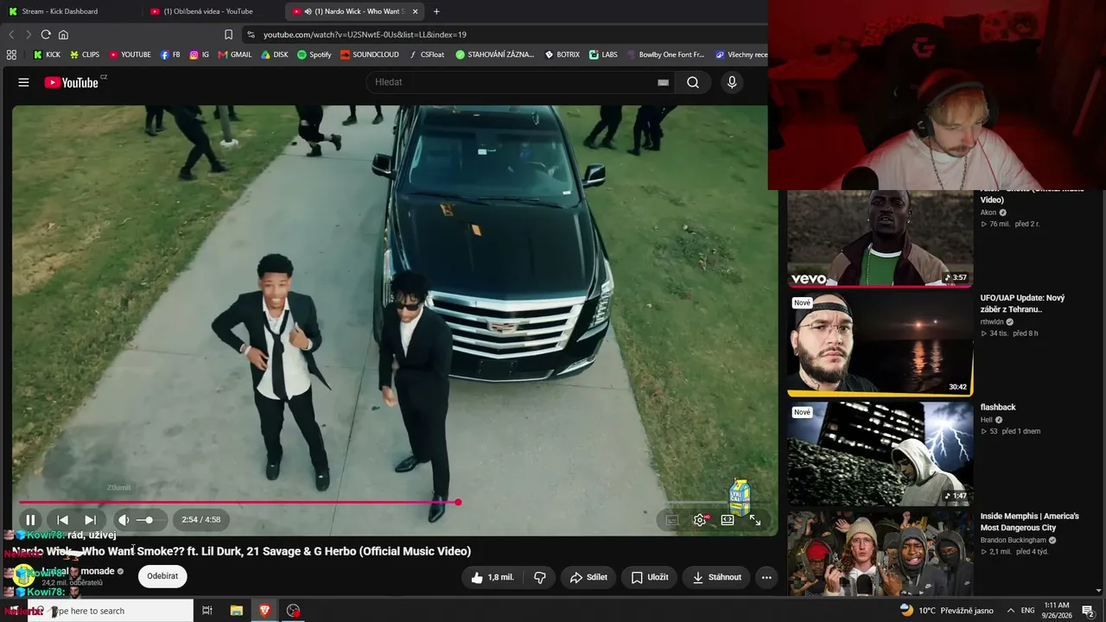Pause the video playback
Image resolution: width=1106 pixels, height=622 pixels.
pos(30,520)
